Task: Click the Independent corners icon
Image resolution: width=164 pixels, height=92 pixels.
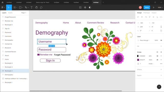Action: (161, 31)
